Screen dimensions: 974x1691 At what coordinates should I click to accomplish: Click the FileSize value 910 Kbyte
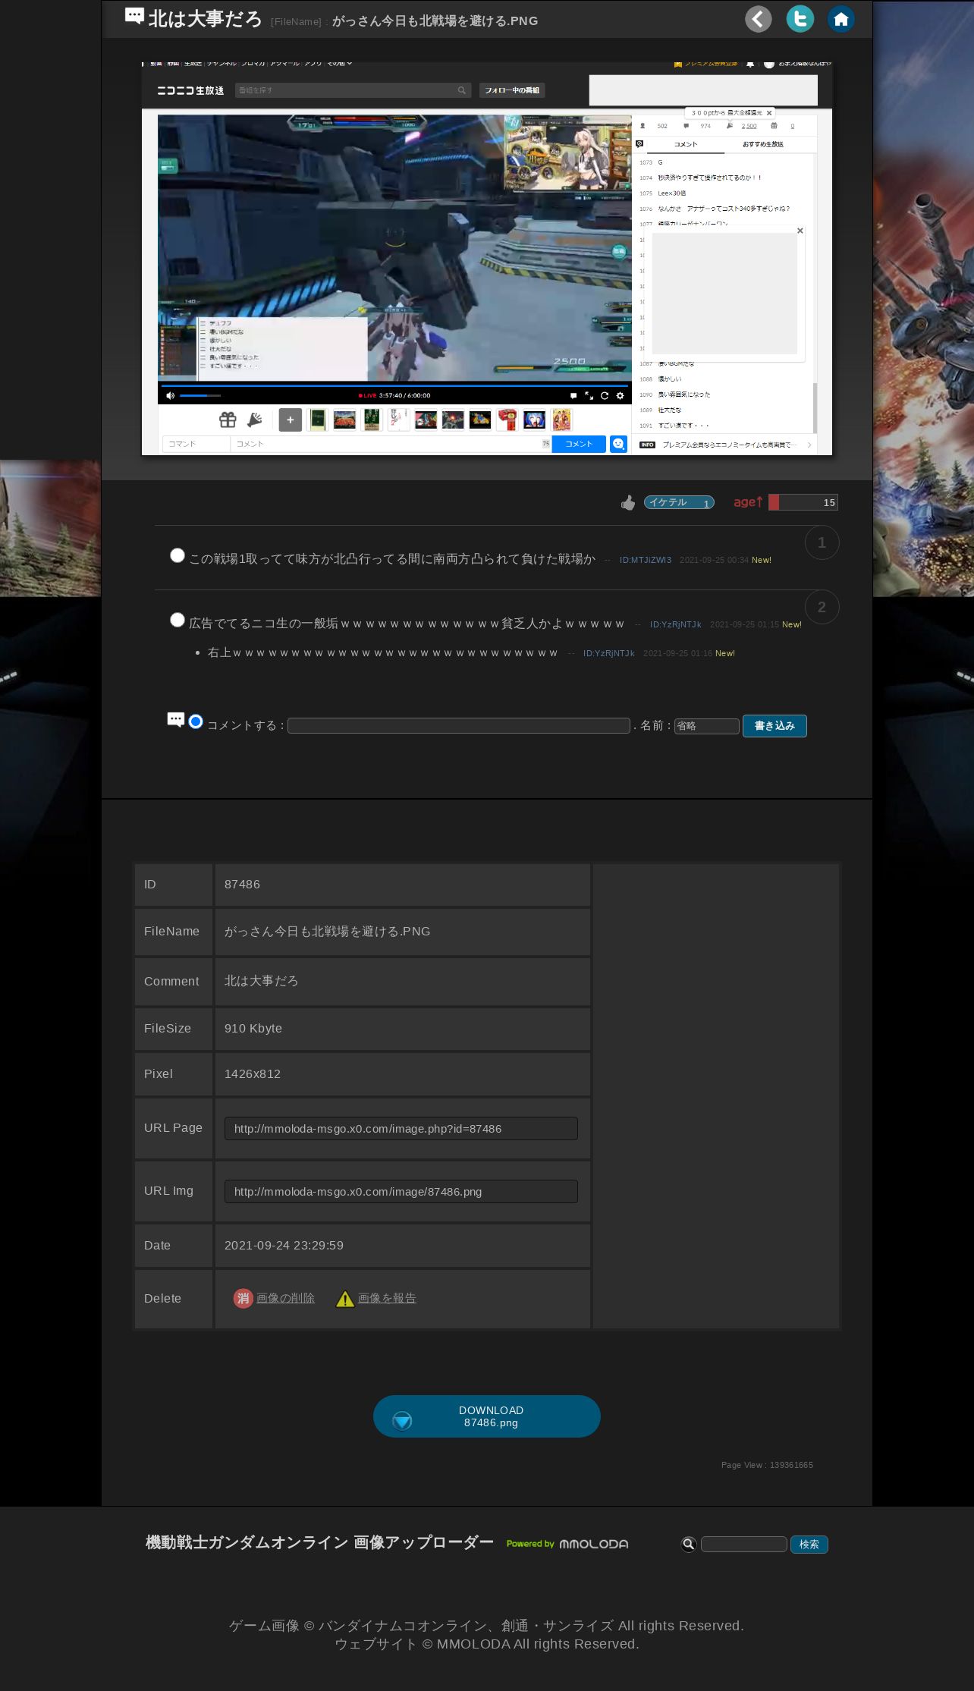coord(253,1029)
